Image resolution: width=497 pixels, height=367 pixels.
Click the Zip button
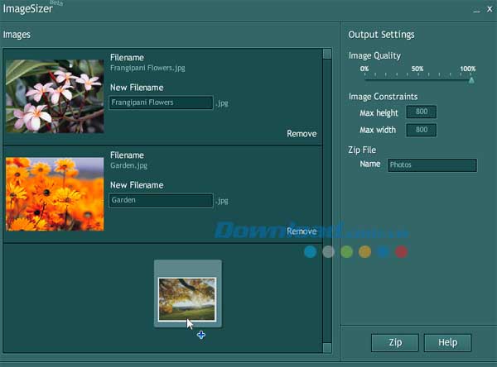click(395, 342)
